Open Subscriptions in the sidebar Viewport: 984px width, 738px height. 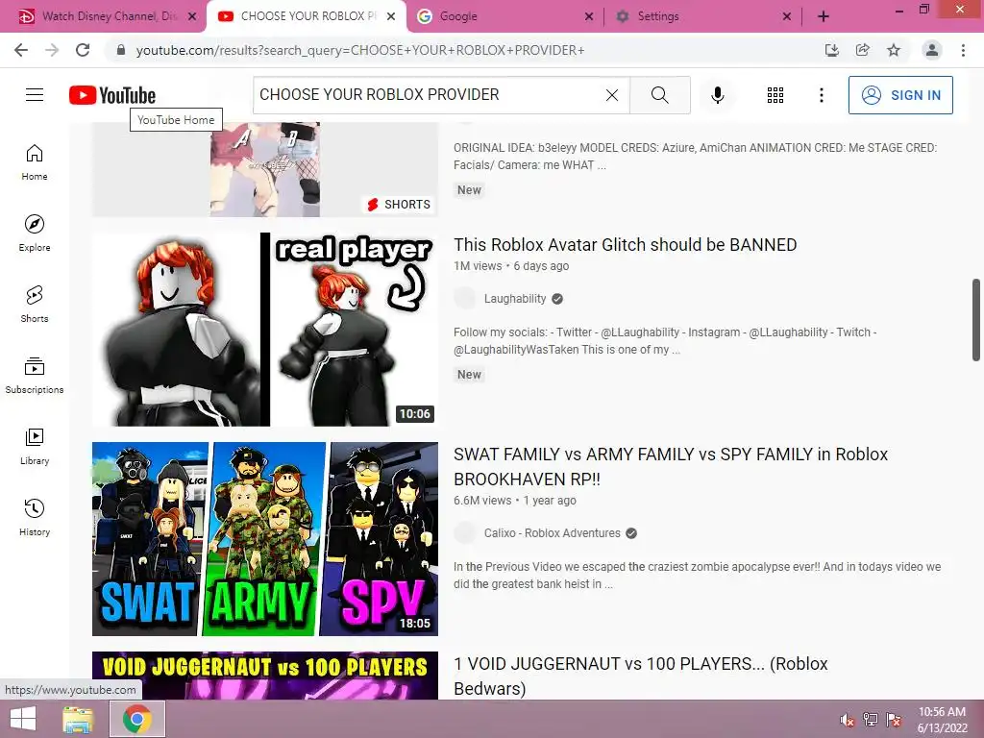pos(35,376)
